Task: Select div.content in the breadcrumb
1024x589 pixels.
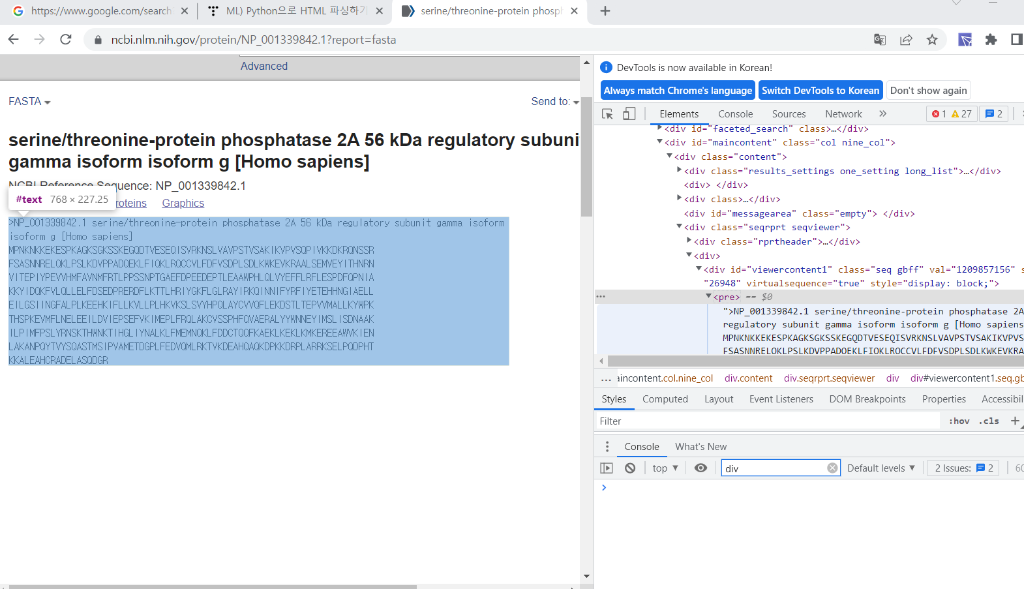Action: click(x=748, y=378)
